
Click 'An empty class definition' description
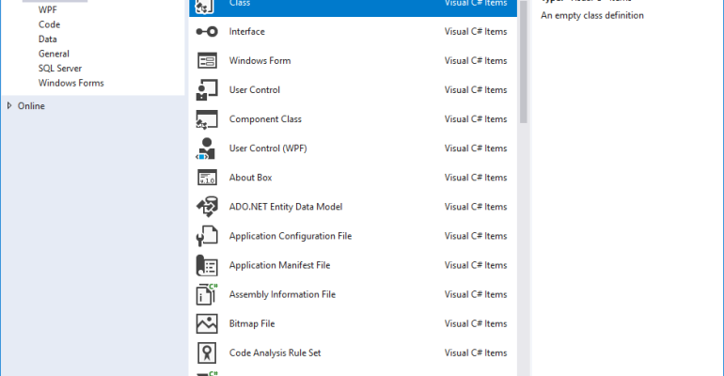point(592,15)
